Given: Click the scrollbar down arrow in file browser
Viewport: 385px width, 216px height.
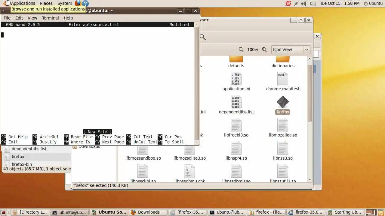Looking at the screenshot, I should coord(310,179).
